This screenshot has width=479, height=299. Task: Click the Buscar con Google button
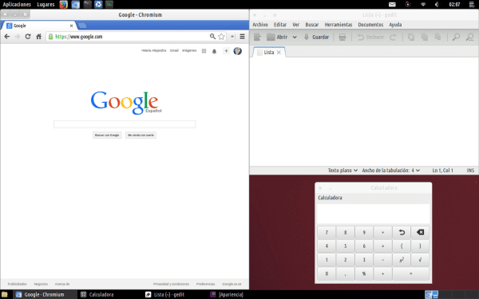click(107, 136)
